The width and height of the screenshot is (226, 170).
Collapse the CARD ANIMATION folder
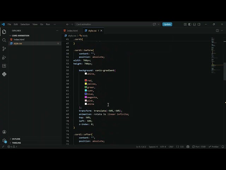[20, 35]
